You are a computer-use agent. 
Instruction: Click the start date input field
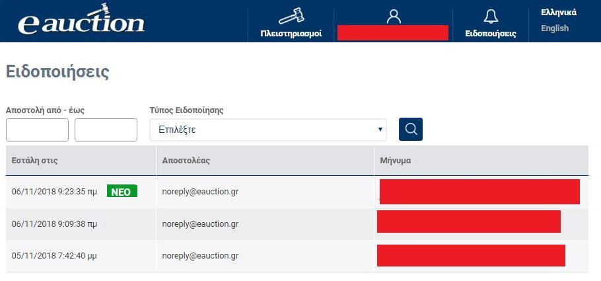(37, 130)
